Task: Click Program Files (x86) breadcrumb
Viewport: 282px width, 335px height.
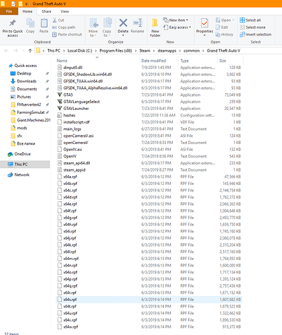Action: click(116, 51)
